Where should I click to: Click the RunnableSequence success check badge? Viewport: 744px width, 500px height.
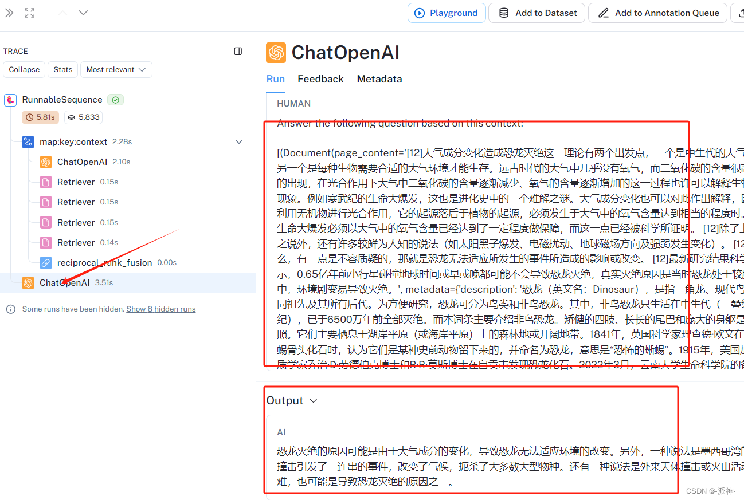point(116,100)
